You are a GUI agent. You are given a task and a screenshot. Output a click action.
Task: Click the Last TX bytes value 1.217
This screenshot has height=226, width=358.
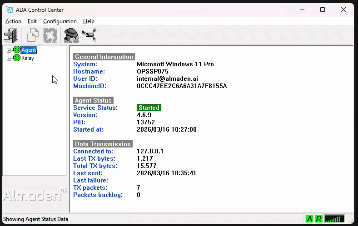pyautogui.click(x=145, y=158)
